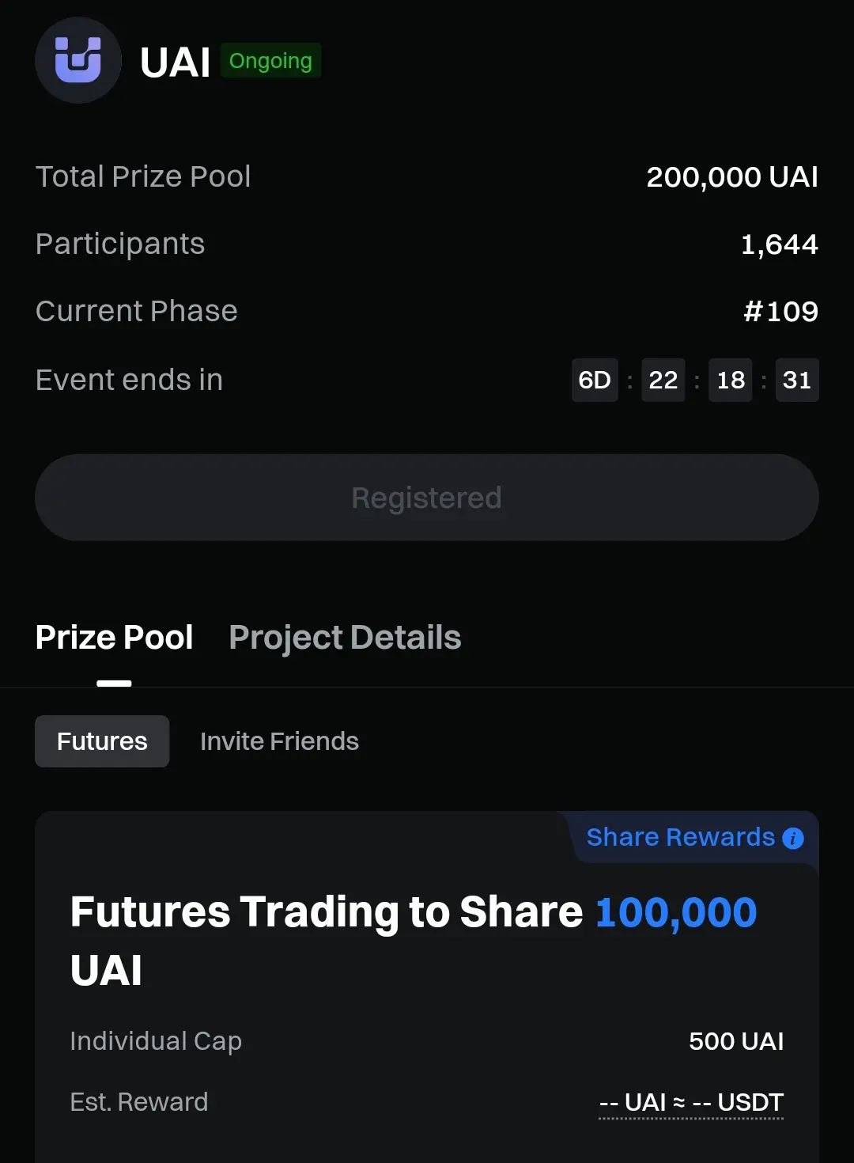The width and height of the screenshot is (854, 1163).
Task: Open the Project Details tab
Action: 345,638
